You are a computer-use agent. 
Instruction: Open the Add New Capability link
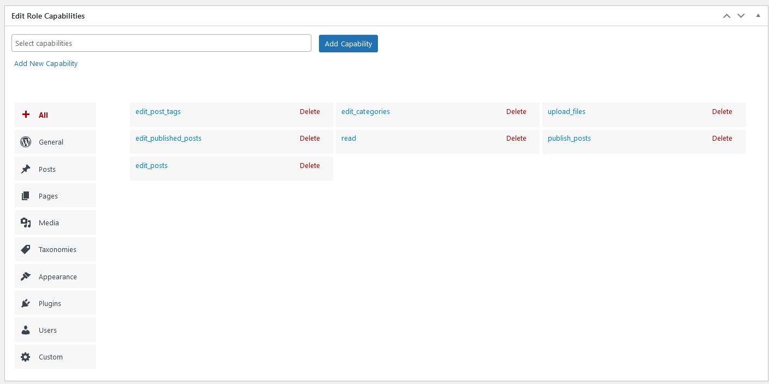click(46, 63)
